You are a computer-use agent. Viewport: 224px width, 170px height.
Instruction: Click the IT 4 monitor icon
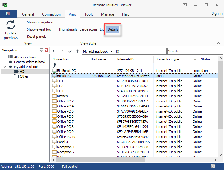[54, 91]
